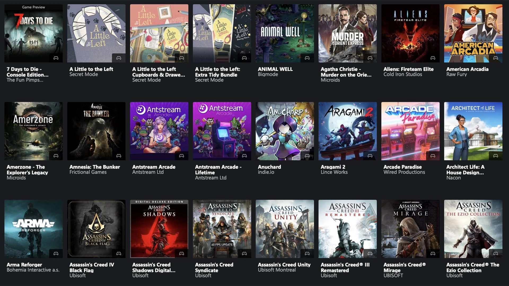Click 'Game Preview' label on 7 Days to Die

coord(34,7)
